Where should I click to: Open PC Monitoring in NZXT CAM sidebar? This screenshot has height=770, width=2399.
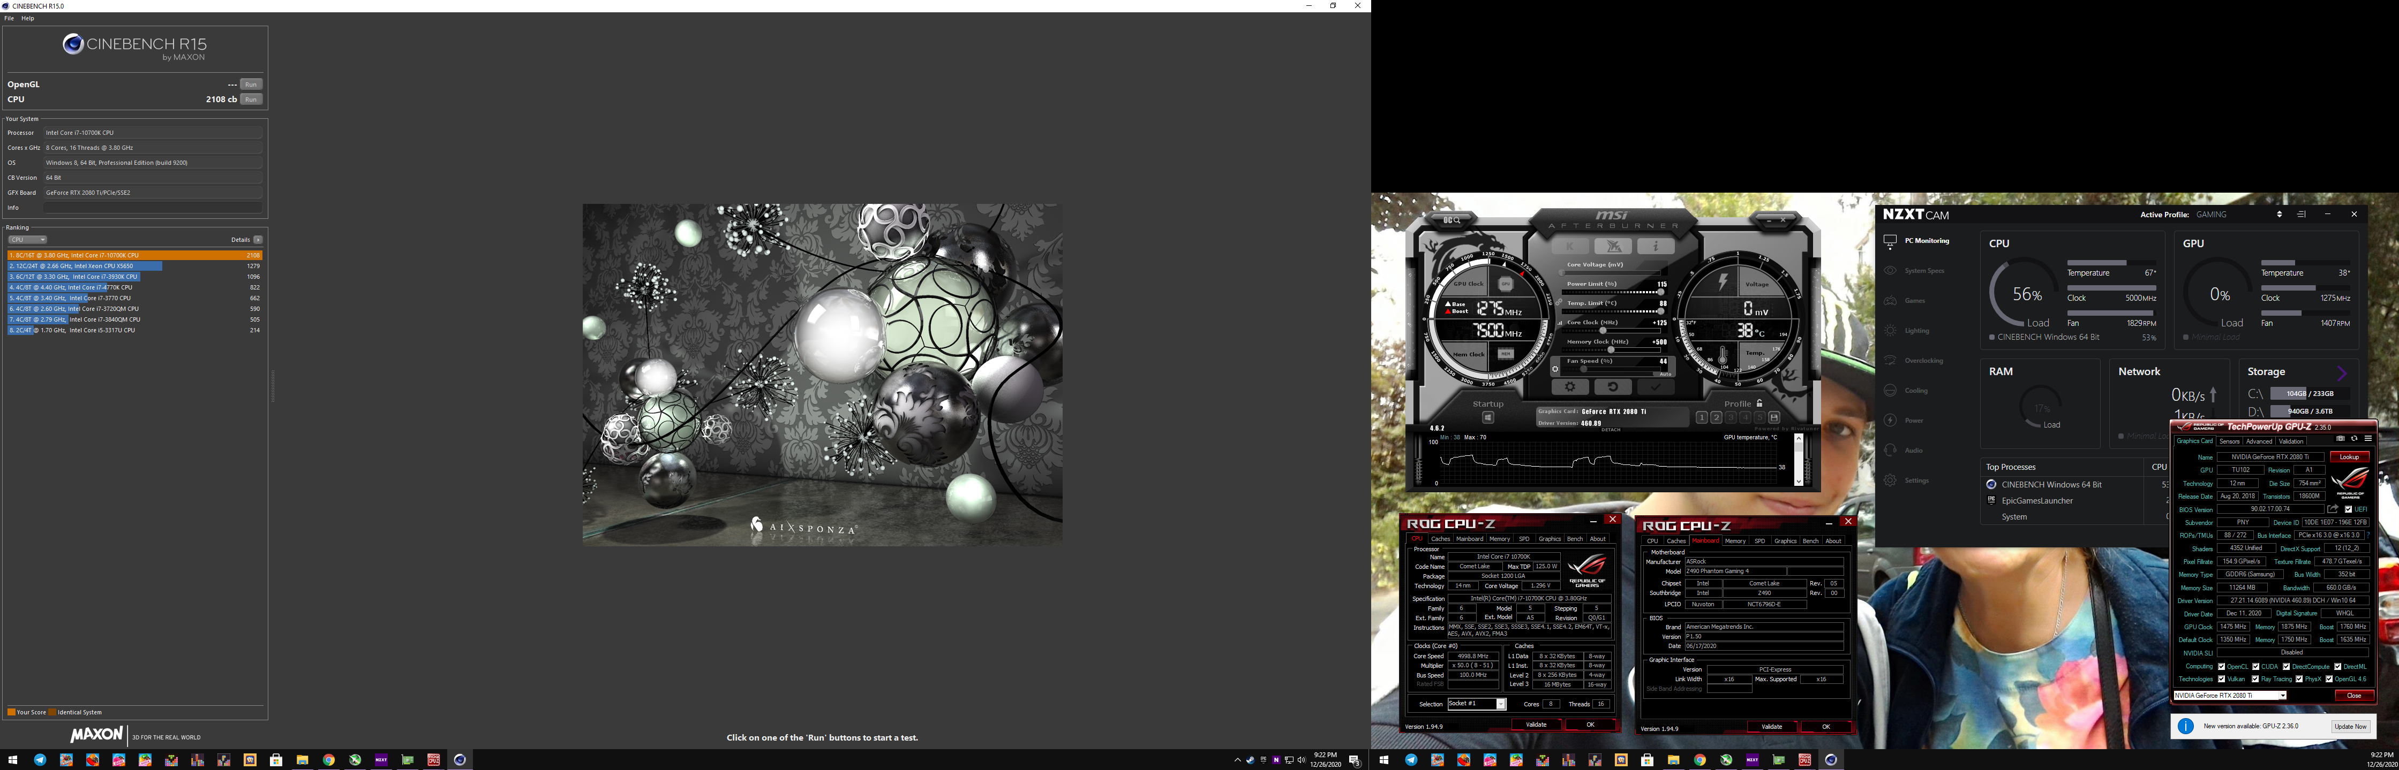(1916, 241)
